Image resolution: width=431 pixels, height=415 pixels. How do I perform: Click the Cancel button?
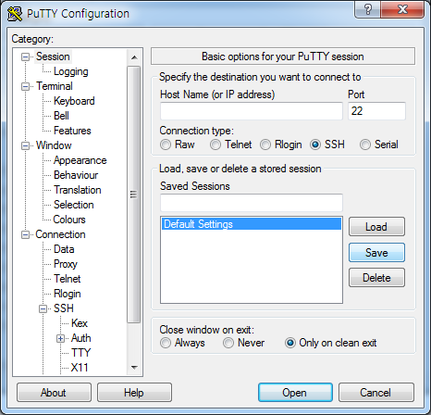[376, 393]
